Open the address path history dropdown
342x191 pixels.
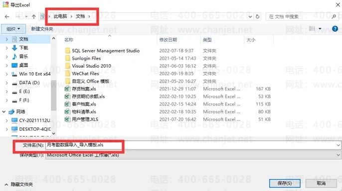[250, 16]
